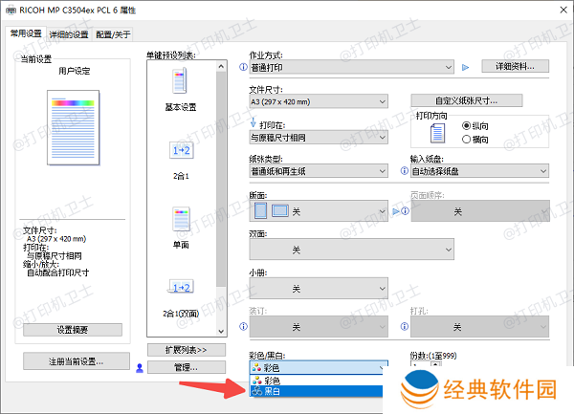The width and height of the screenshot is (574, 414).
Task: Click the 扩展列表>> button
Action: point(187,350)
